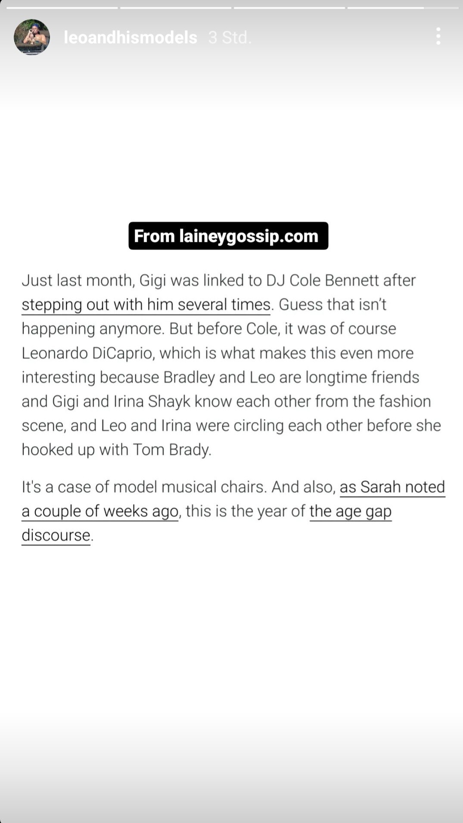Click the fourth, partially filled story segment

(x=403, y=8)
